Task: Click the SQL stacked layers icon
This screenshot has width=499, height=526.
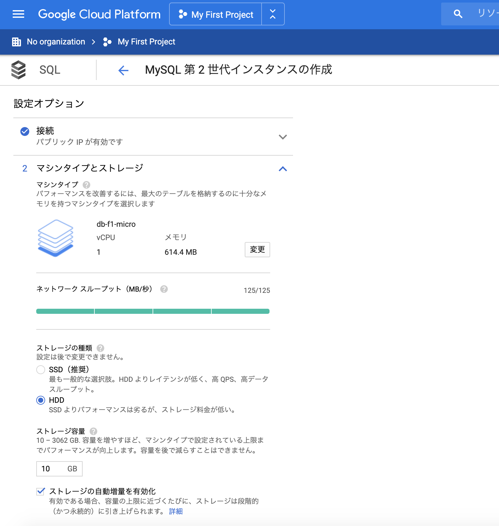Action: pos(18,70)
